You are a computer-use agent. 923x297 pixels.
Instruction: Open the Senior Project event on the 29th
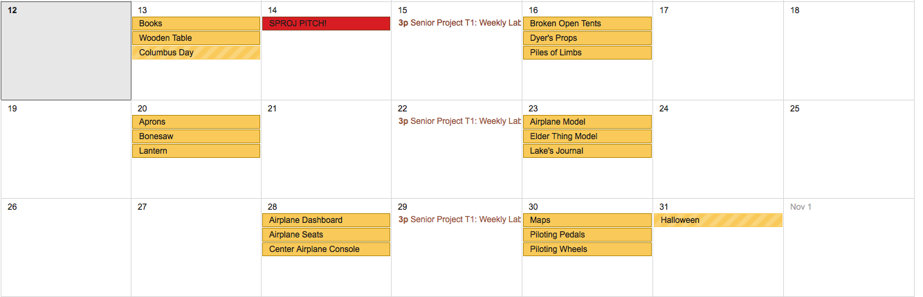(459, 220)
